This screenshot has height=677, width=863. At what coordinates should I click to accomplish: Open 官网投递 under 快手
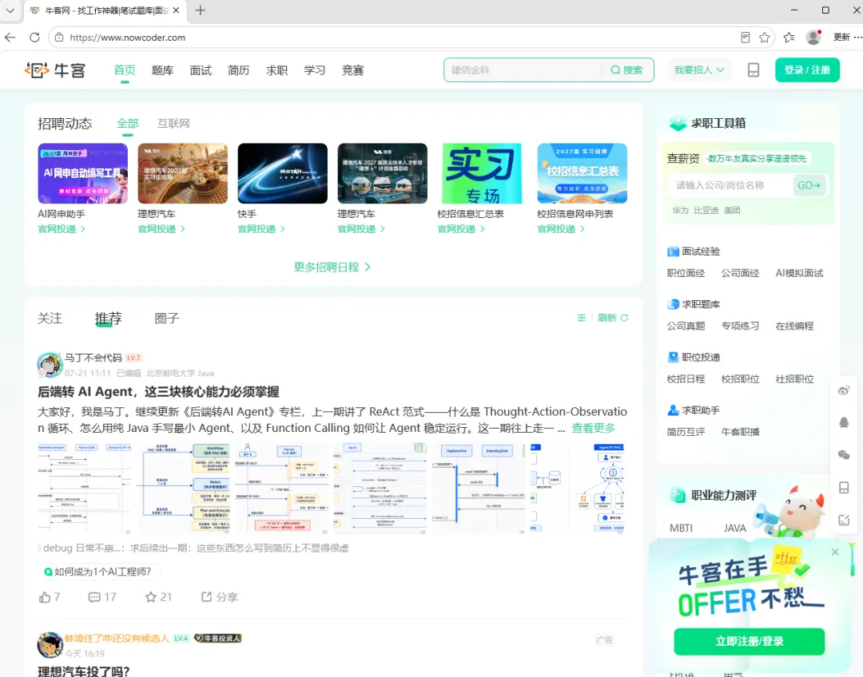(x=260, y=229)
